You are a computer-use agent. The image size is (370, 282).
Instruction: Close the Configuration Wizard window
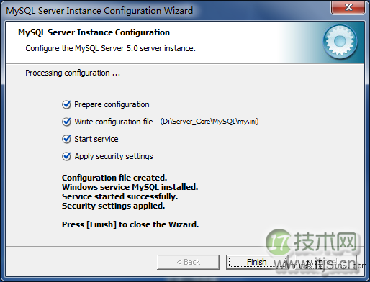point(348,7)
